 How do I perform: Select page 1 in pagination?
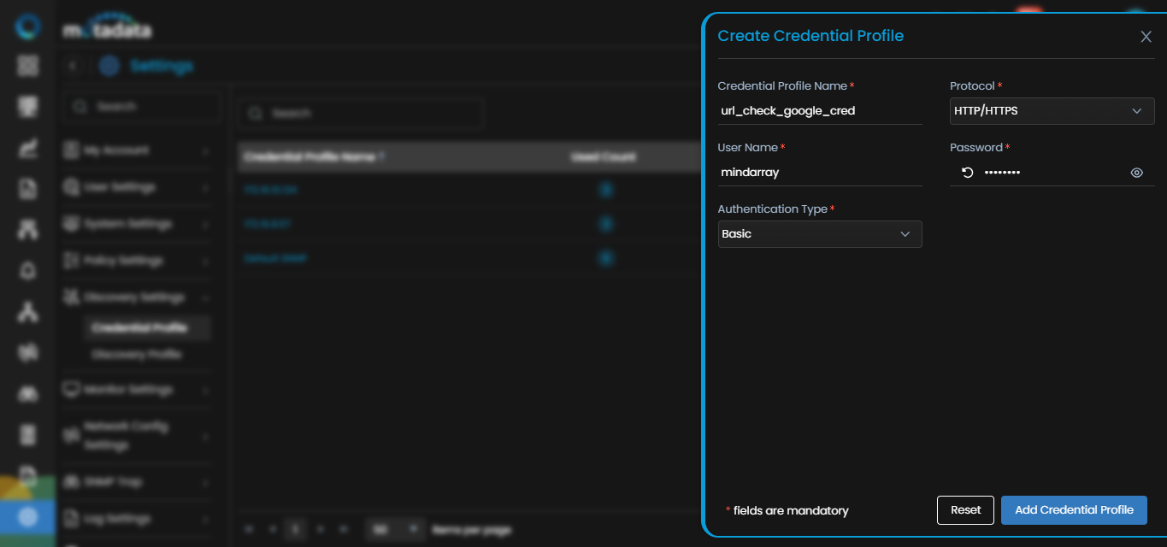pyautogui.click(x=296, y=530)
